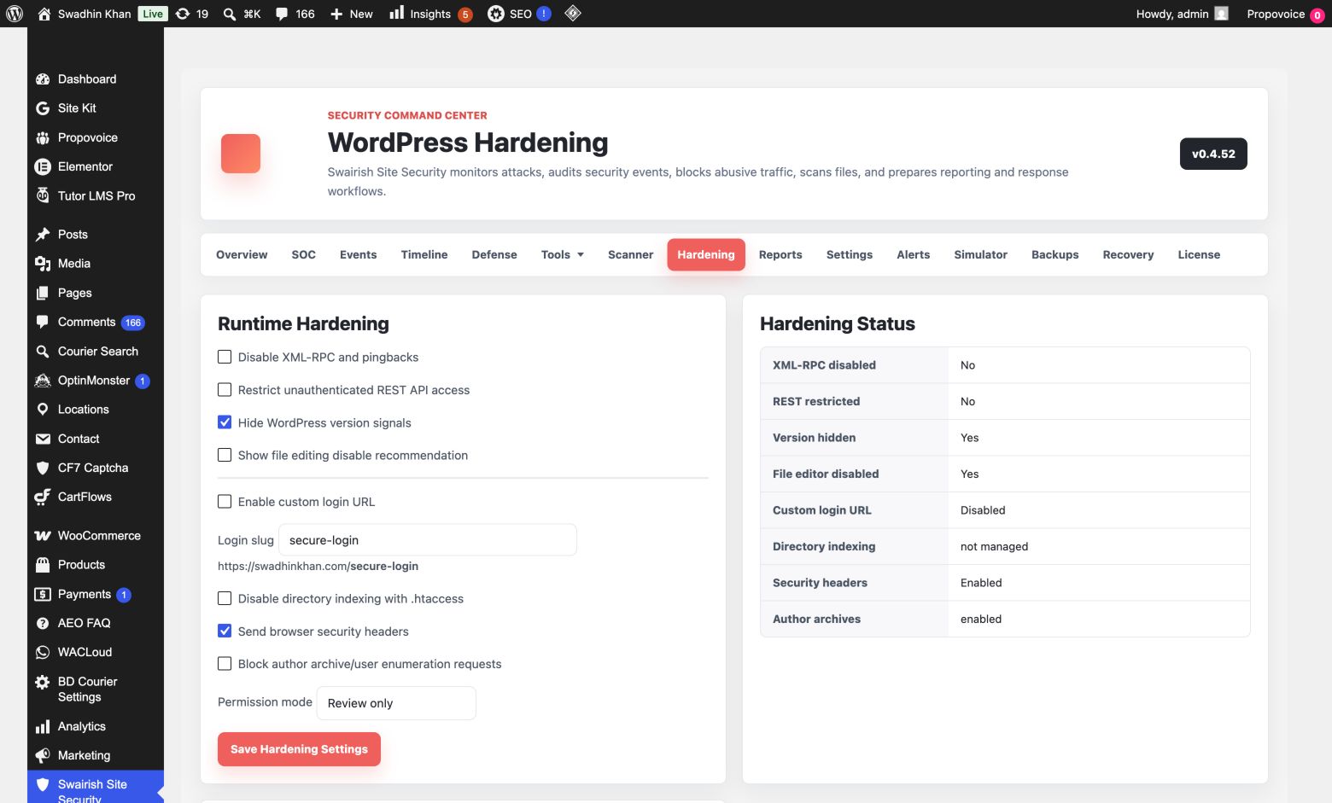Check Show file editing disable recommendation
The image size is (1332, 803).
[225, 455]
